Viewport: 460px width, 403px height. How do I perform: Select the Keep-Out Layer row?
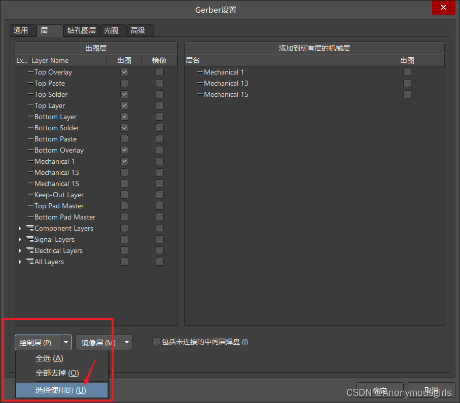click(x=59, y=195)
